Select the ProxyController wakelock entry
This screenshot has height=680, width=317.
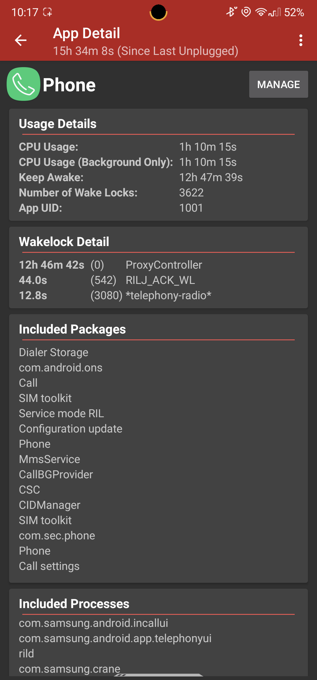click(x=164, y=265)
